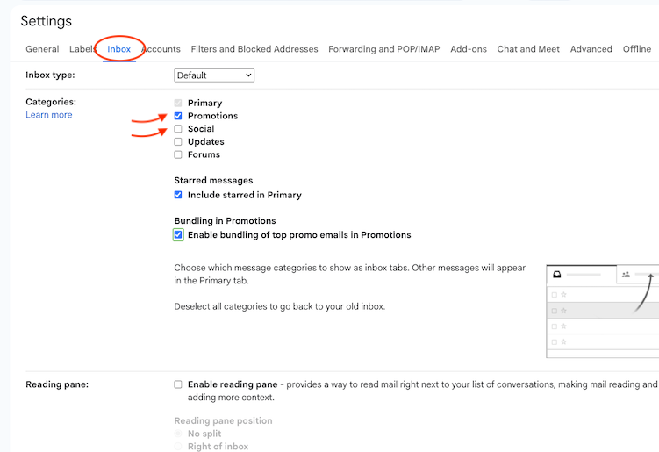Screen dimensions: 659x452
Task: Toggle Include starred in Primary
Action: coord(178,195)
